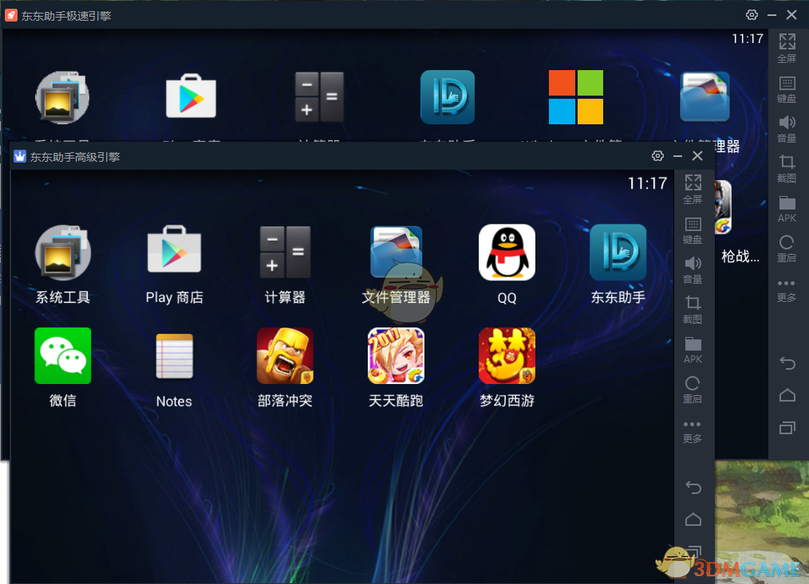Click 更多 more in 极速引擎 sidebar

pos(787,291)
